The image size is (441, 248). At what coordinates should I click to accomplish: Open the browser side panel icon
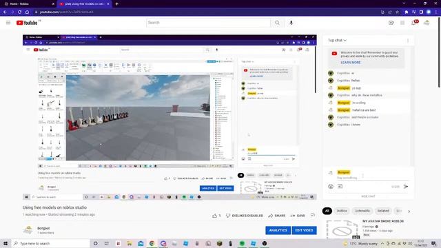421,12
